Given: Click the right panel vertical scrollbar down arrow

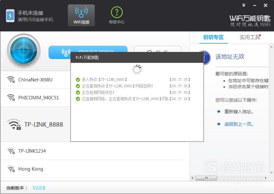Looking at the screenshot, I should click(x=271, y=173).
